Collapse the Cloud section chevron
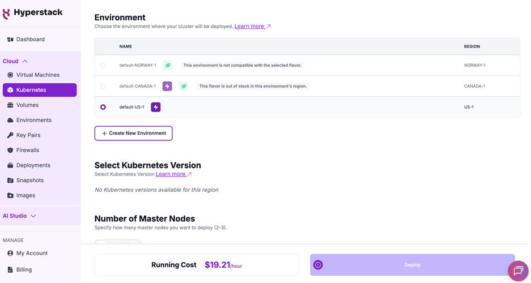This screenshot has height=283, width=531. tap(25, 61)
